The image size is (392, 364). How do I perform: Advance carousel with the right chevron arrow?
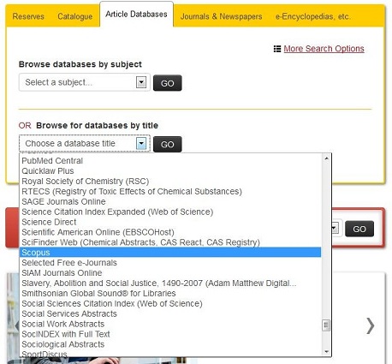click(x=371, y=325)
